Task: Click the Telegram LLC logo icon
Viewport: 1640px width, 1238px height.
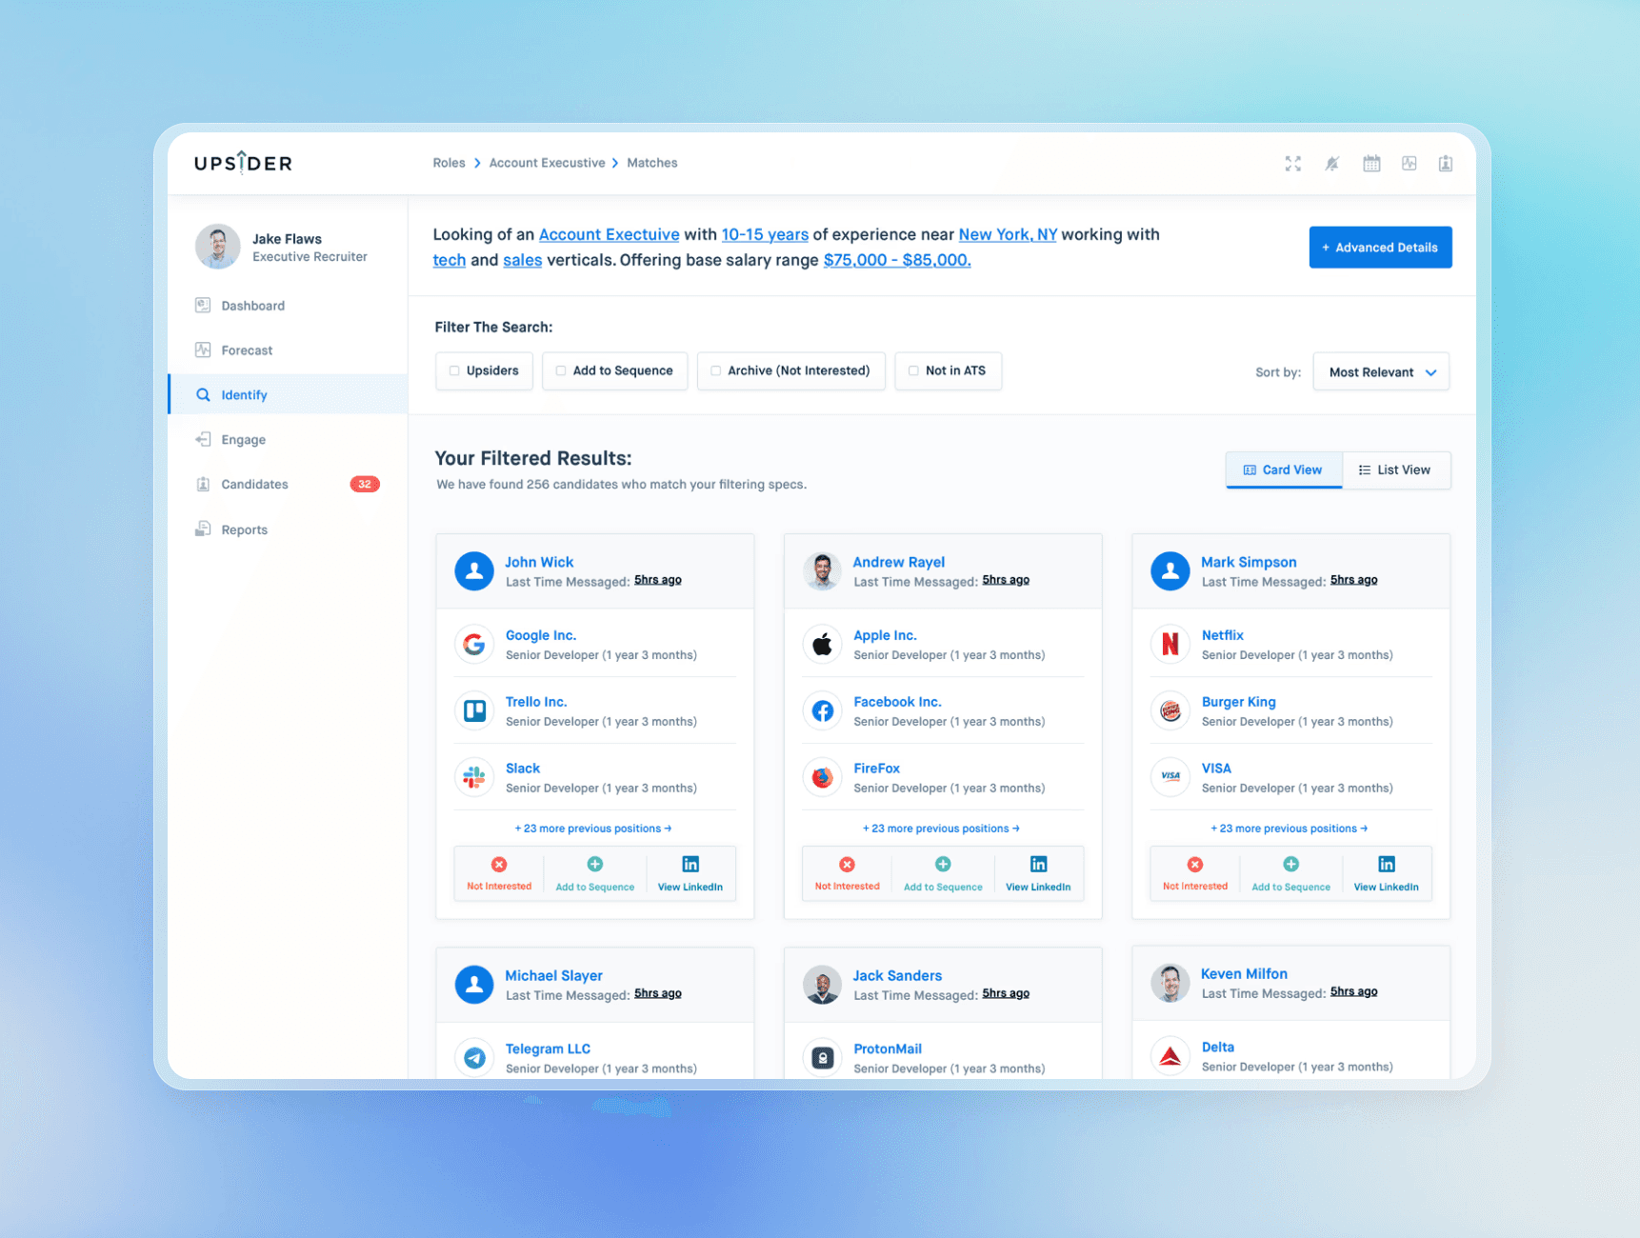Action: point(474,1058)
